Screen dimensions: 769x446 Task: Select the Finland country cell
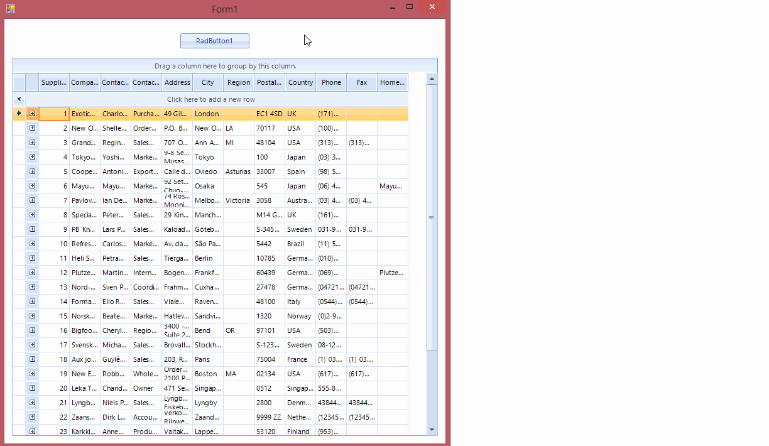coord(300,431)
